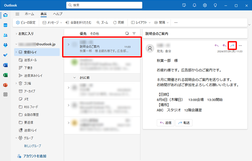
Task: Open the レイアウト dropdown
Action: 141,23
